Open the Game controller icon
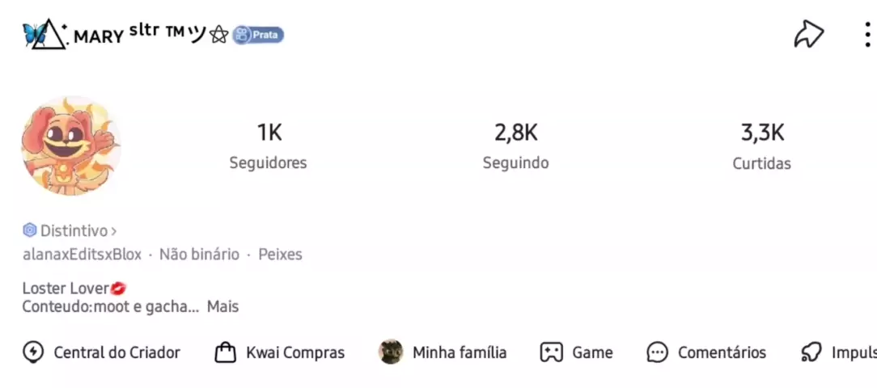 point(552,352)
